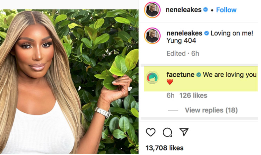Expand View replies (18)
261x155 pixels.
tap(211, 110)
